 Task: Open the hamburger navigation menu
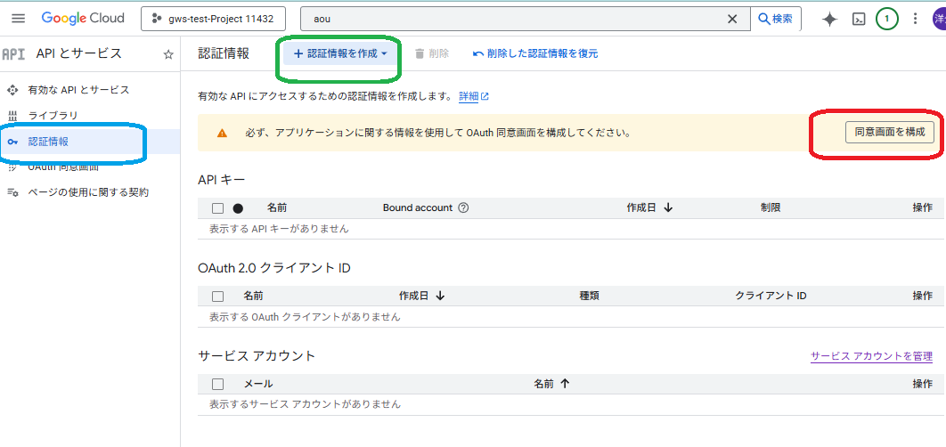(18, 19)
